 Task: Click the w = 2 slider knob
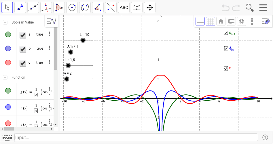tap(67, 79)
